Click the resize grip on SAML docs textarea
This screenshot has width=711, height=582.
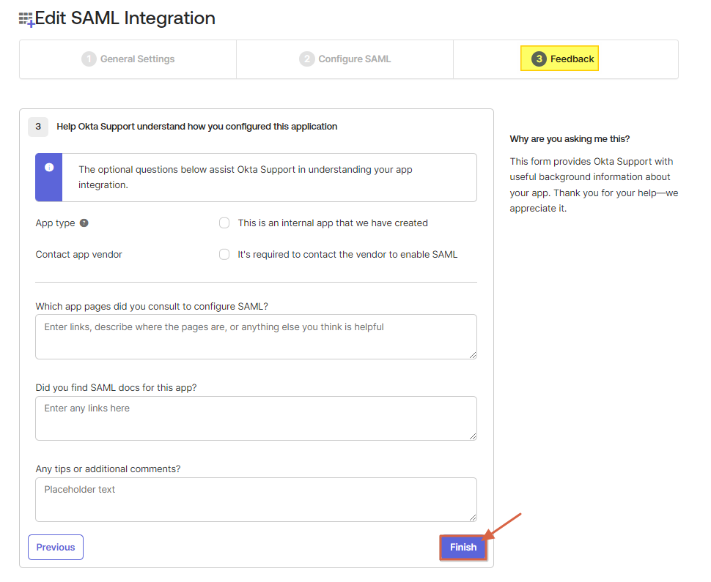pyautogui.click(x=473, y=436)
